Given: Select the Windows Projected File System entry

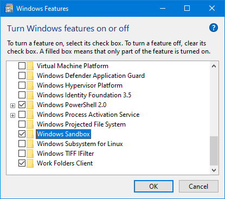Looking at the screenshot, I should point(81,124).
